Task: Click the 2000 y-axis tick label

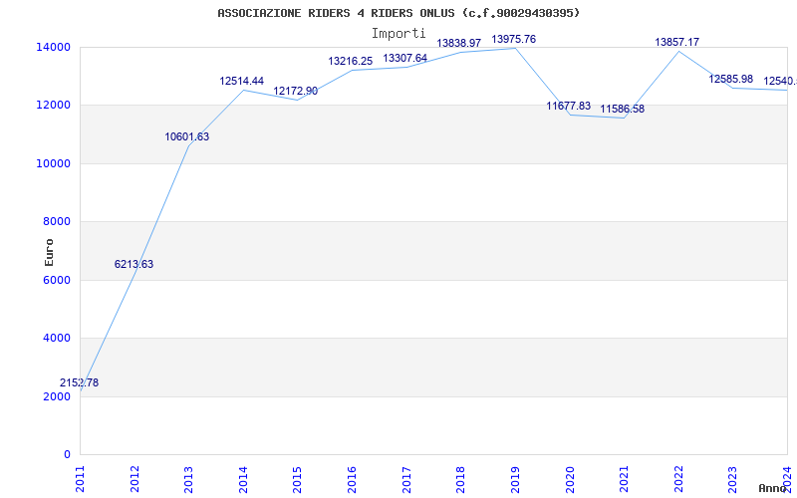Action: pos(57,396)
